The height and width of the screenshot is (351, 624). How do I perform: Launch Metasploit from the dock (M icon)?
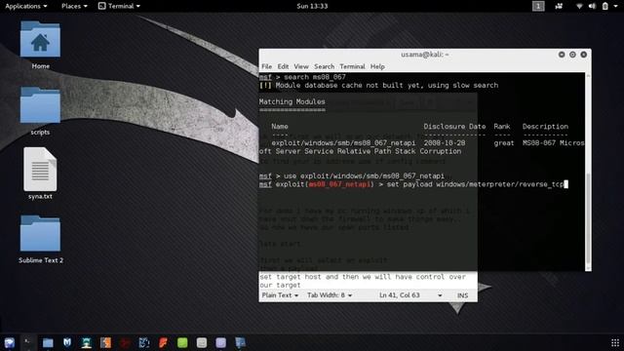point(67,342)
